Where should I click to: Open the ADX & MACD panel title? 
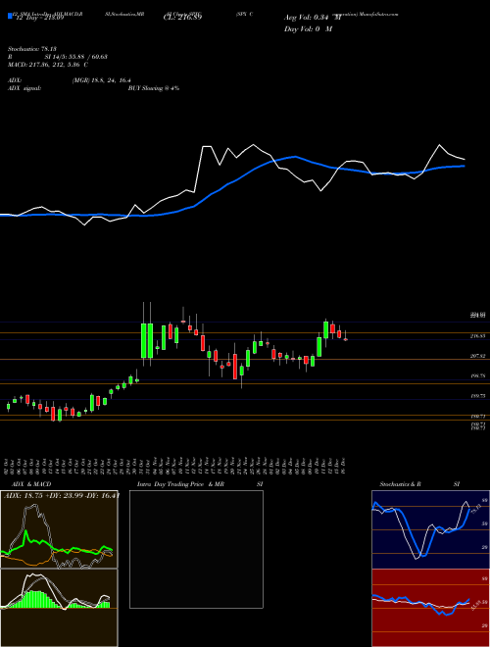click(31, 484)
